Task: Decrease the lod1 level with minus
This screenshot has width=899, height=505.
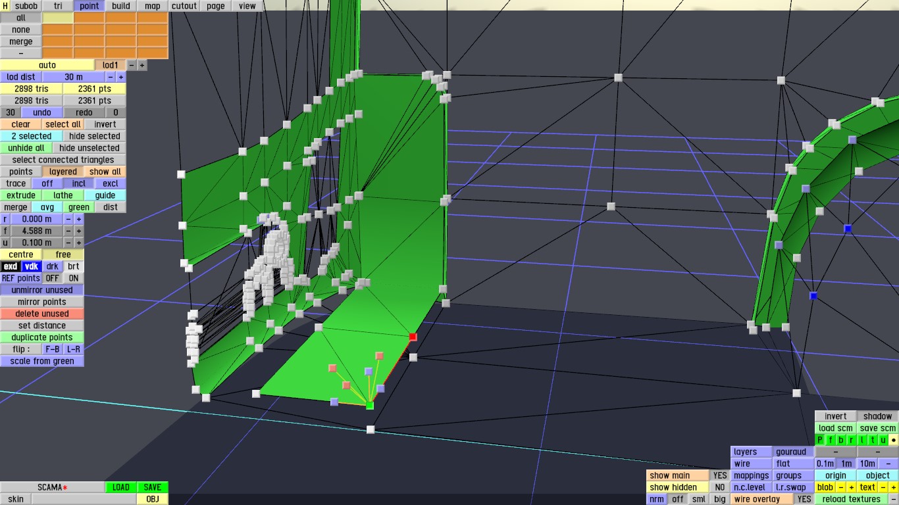Action: point(132,65)
